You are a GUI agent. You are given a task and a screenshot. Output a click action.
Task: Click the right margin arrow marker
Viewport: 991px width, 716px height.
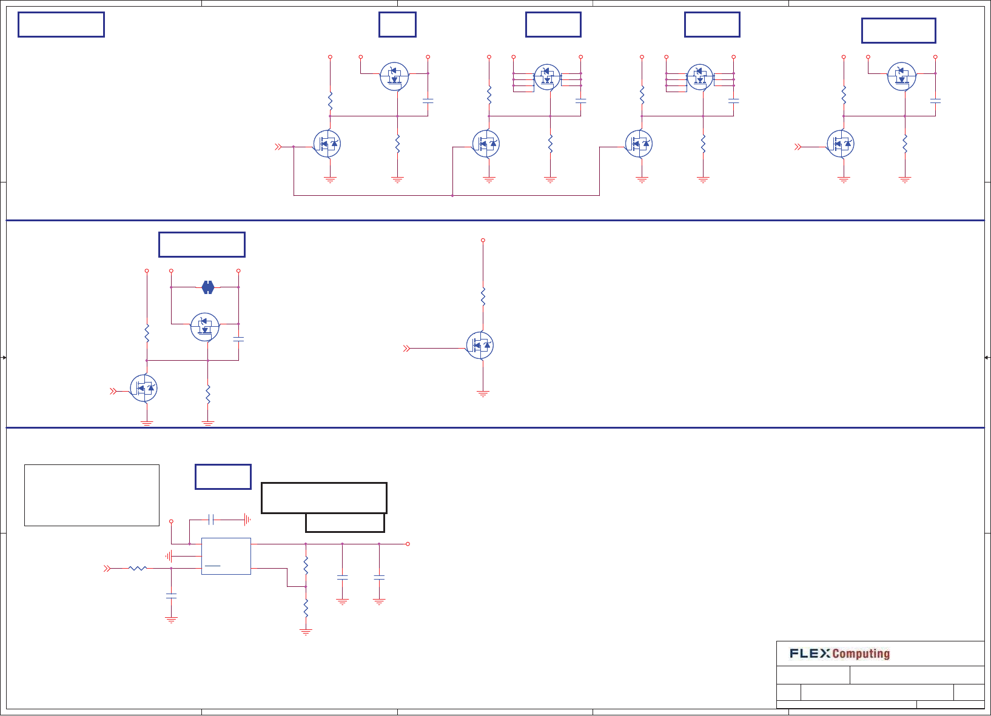point(987,358)
